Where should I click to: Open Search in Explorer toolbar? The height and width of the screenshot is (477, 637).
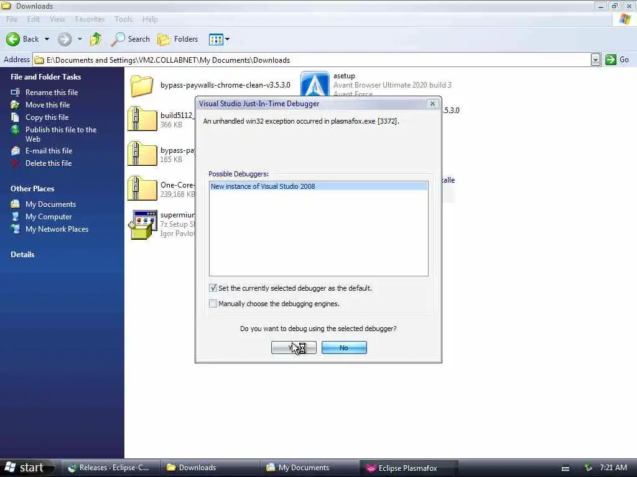click(x=131, y=39)
